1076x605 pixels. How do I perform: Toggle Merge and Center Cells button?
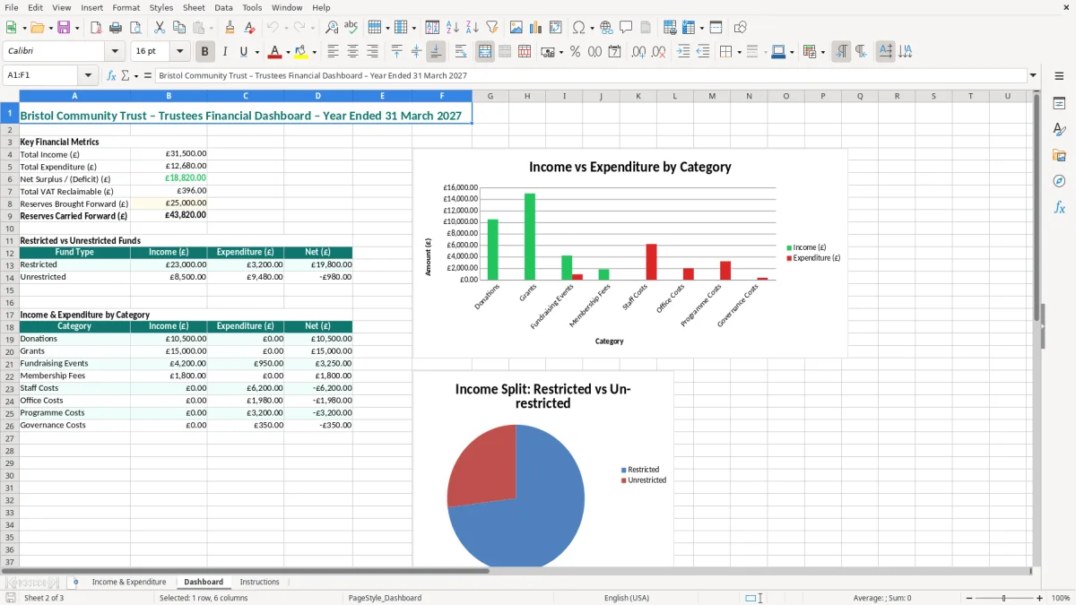click(x=485, y=52)
